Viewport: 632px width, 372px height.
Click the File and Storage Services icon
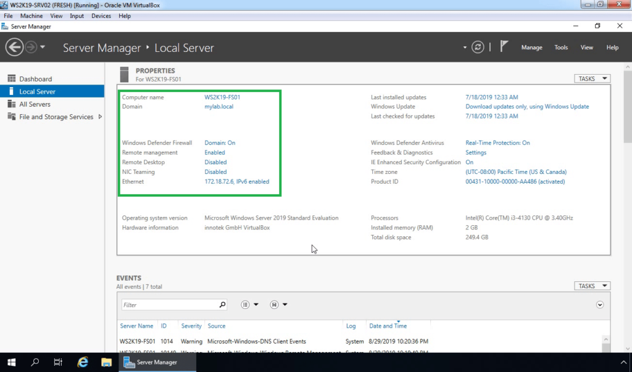click(12, 117)
